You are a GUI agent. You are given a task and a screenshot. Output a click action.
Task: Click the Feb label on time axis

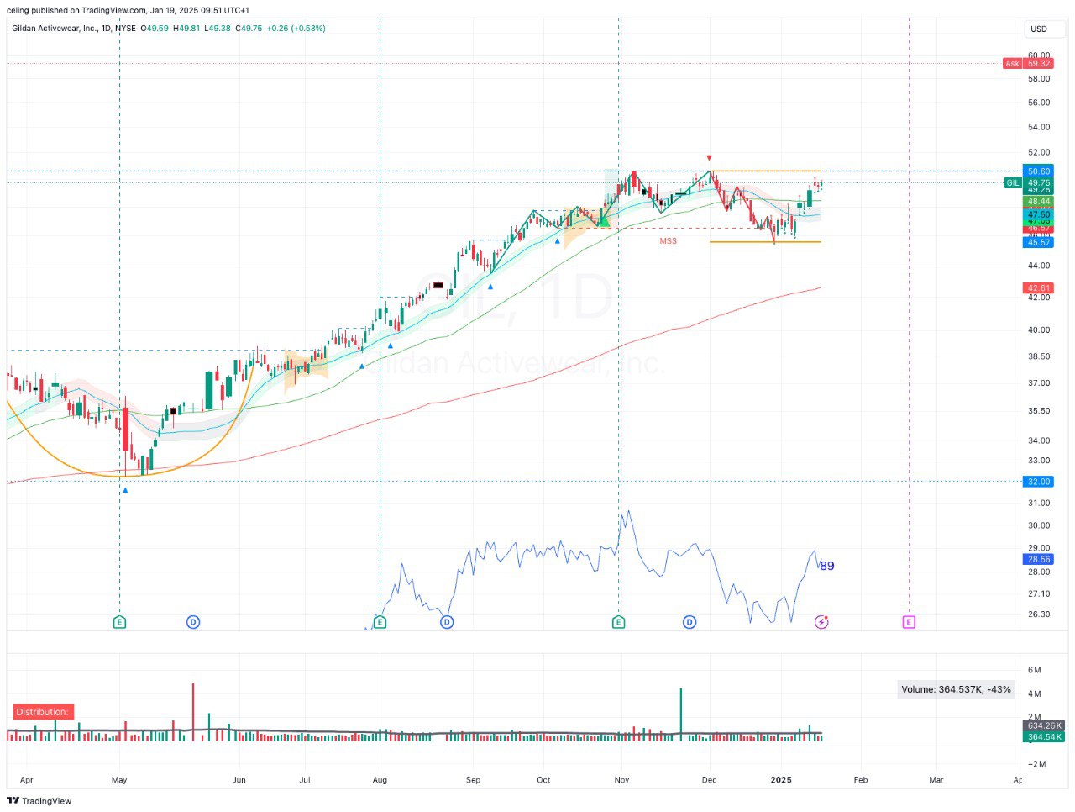click(860, 780)
